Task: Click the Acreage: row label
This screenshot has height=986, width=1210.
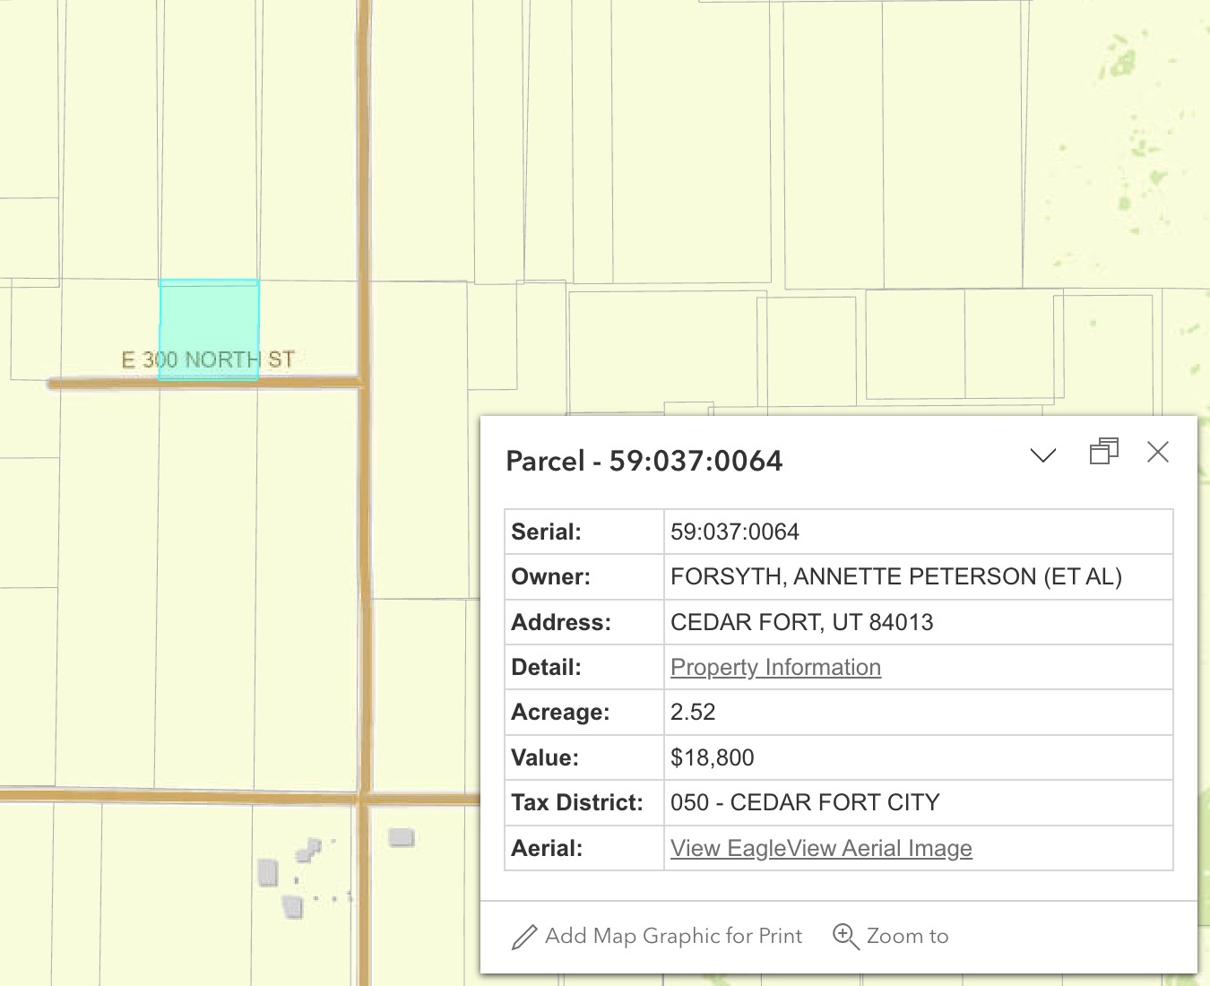Action: [560, 712]
